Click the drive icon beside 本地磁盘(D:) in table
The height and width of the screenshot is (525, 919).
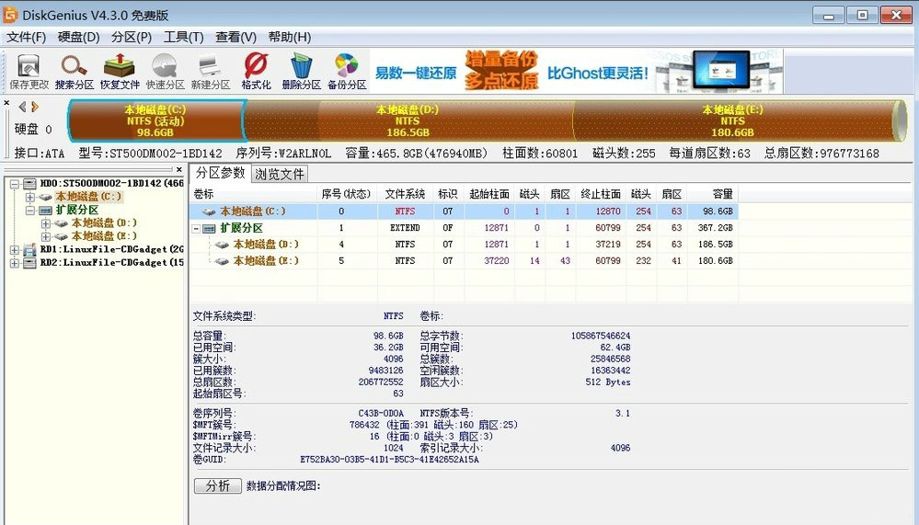222,245
